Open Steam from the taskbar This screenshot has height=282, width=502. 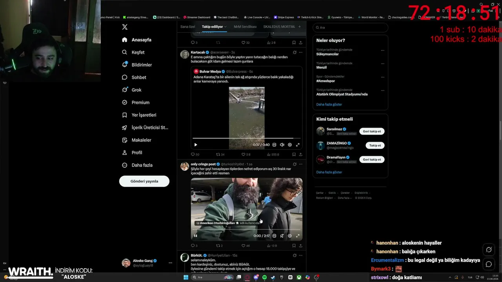[x=273, y=277]
